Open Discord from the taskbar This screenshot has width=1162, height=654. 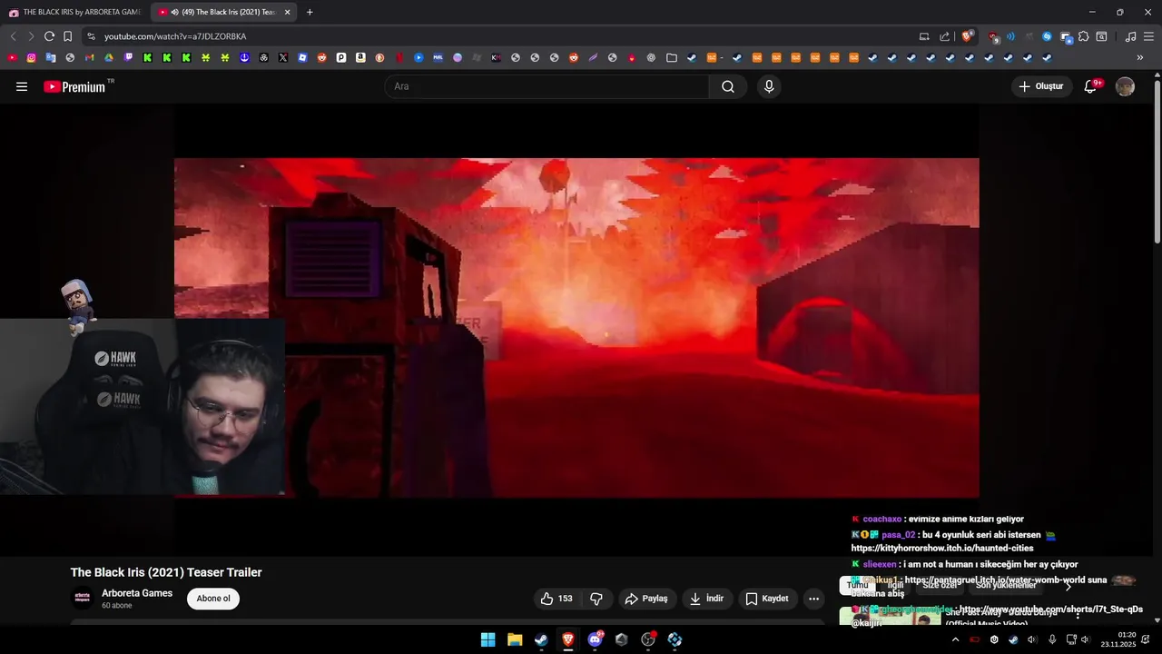(595, 639)
